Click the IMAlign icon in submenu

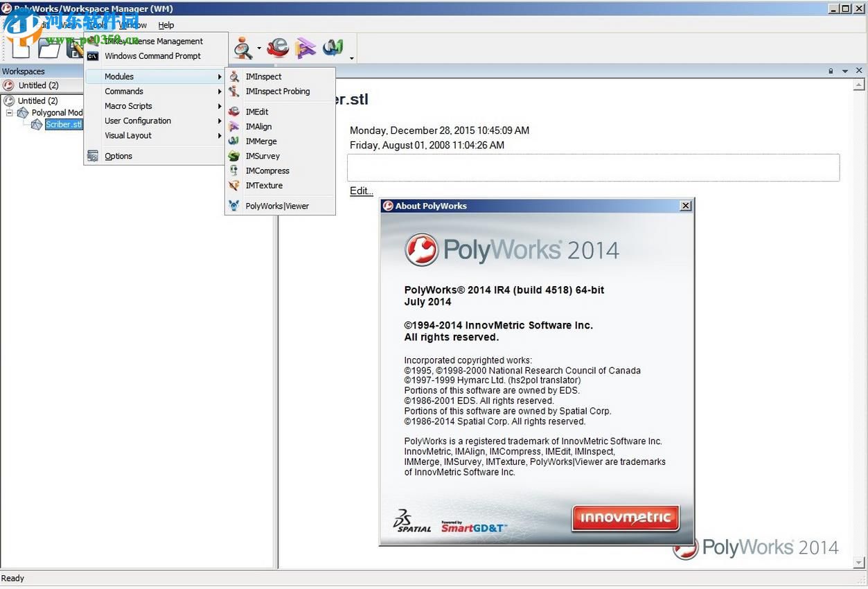[x=234, y=126]
